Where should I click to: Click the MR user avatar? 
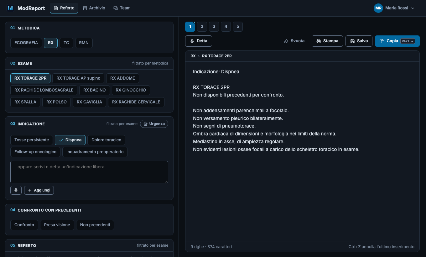click(x=378, y=8)
